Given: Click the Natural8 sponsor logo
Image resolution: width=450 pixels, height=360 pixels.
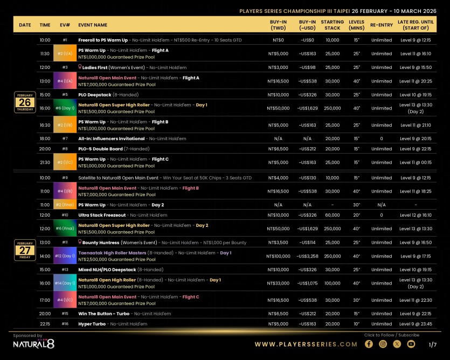Looking at the screenshot, I should tap(33, 344).
